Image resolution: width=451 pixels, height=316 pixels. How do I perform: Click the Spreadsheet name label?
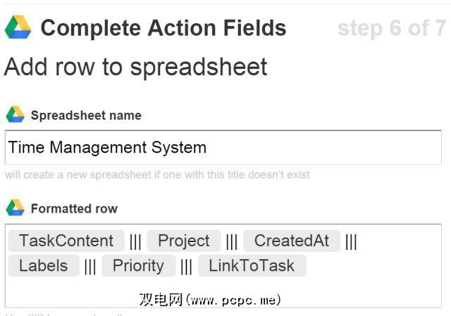(x=86, y=115)
